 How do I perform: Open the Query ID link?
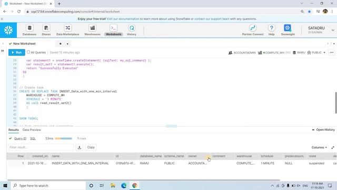[20, 138]
